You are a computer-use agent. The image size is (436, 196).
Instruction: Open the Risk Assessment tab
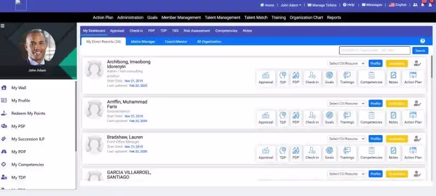point(197,31)
